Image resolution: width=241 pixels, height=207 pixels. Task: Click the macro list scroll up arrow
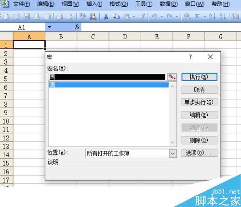coord(173,86)
